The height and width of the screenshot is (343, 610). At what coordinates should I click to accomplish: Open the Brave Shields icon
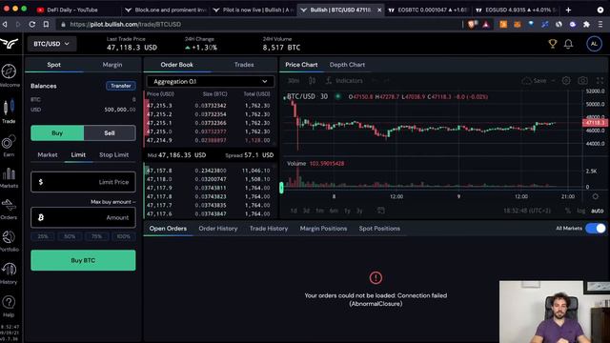coord(473,24)
